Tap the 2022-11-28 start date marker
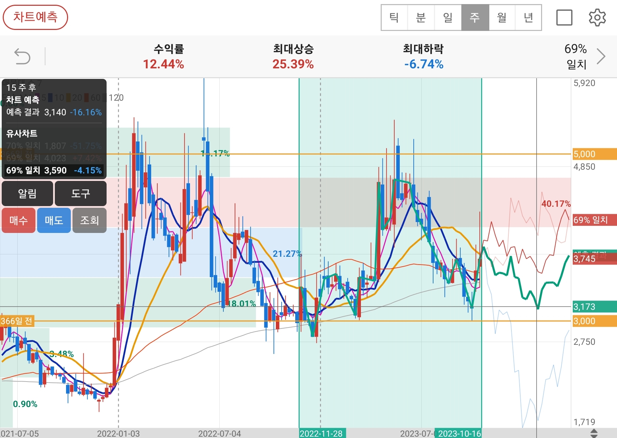617x438 pixels. [322, 433]
